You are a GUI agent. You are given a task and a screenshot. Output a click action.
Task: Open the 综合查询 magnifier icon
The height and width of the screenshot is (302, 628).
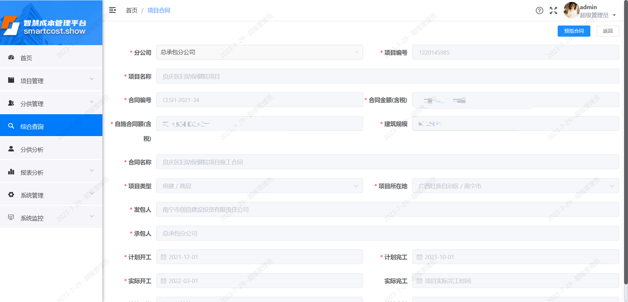pyautogui.click(x=11, y=126)
